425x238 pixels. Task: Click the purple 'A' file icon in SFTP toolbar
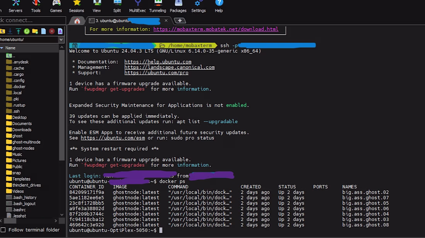pos(60,31)
